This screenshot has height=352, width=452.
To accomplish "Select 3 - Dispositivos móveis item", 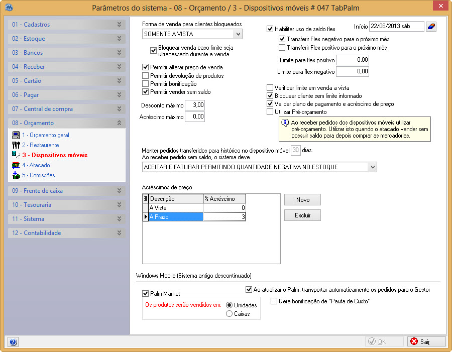I will click(x=55, y=155).
